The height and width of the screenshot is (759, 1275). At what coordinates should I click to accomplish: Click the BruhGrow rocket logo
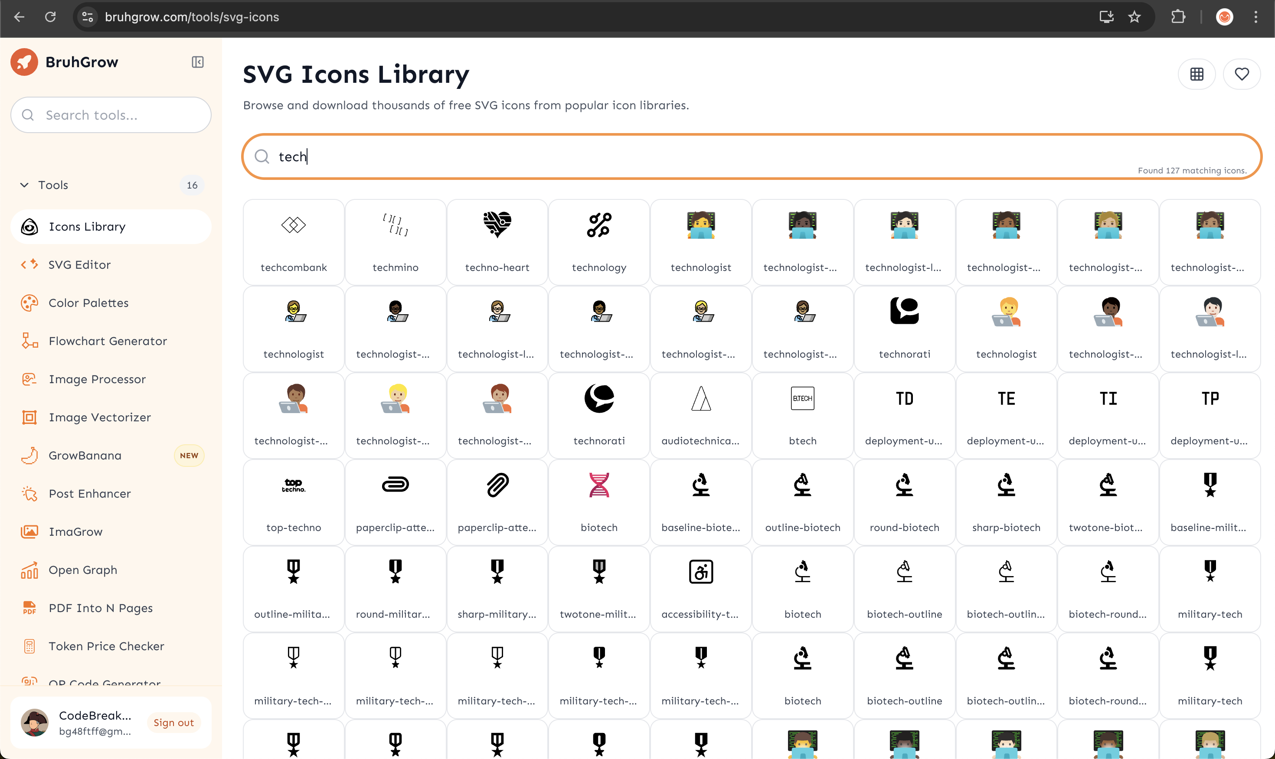pyautogui.click(x=24, y=62)
